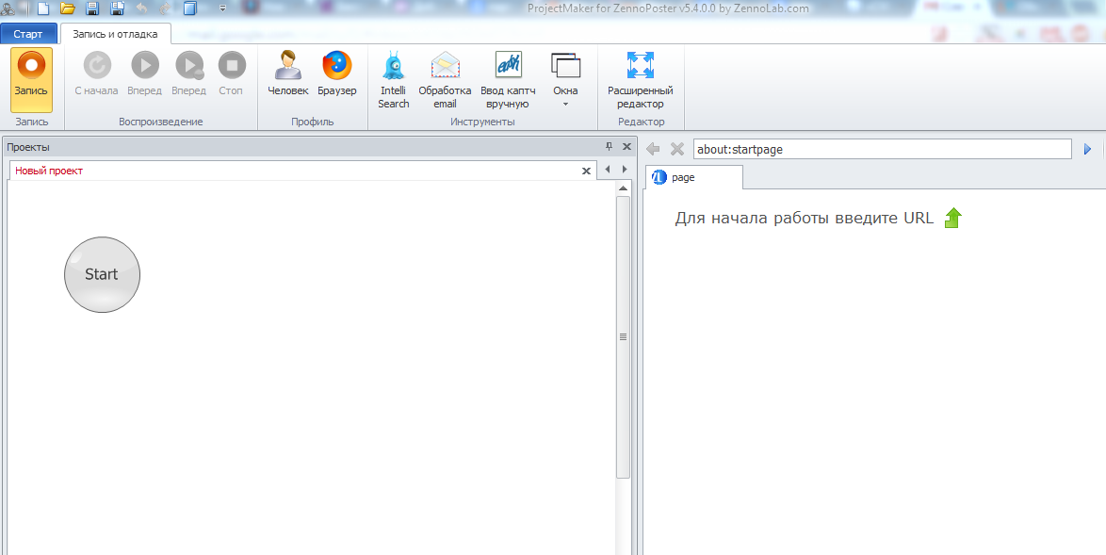
Task: Select the Start node on the canvas
Action: (x=103, y=274)
